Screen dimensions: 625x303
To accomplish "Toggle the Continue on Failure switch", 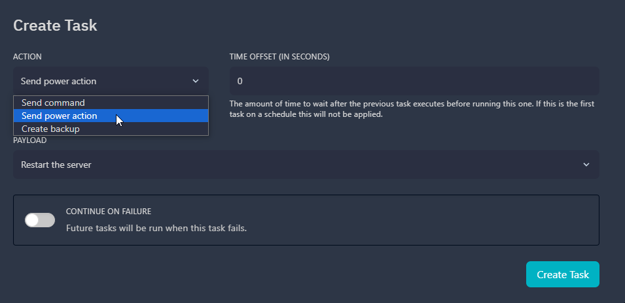I will pos(40,220).
